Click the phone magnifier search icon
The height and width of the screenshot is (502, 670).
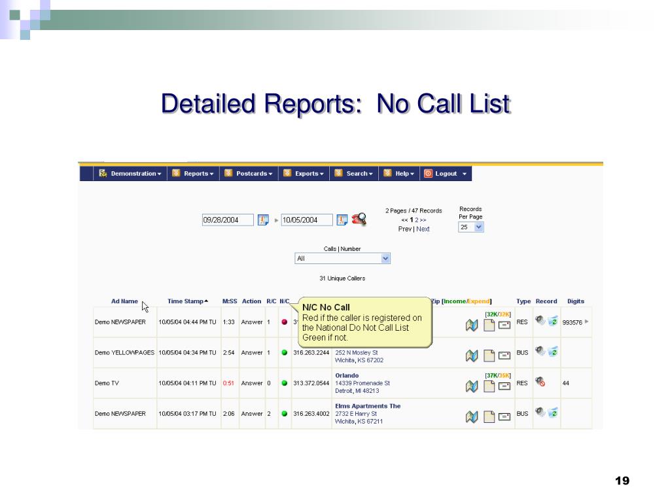(359, 220)
